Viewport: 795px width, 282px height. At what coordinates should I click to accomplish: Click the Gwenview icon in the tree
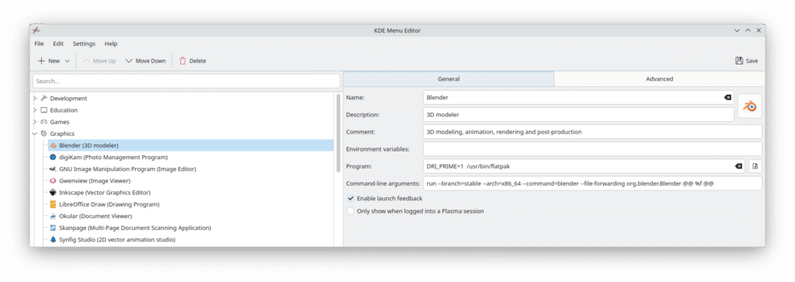coord(54,180)
